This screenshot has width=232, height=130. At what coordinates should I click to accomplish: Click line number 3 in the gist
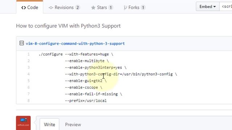[29, 68]
